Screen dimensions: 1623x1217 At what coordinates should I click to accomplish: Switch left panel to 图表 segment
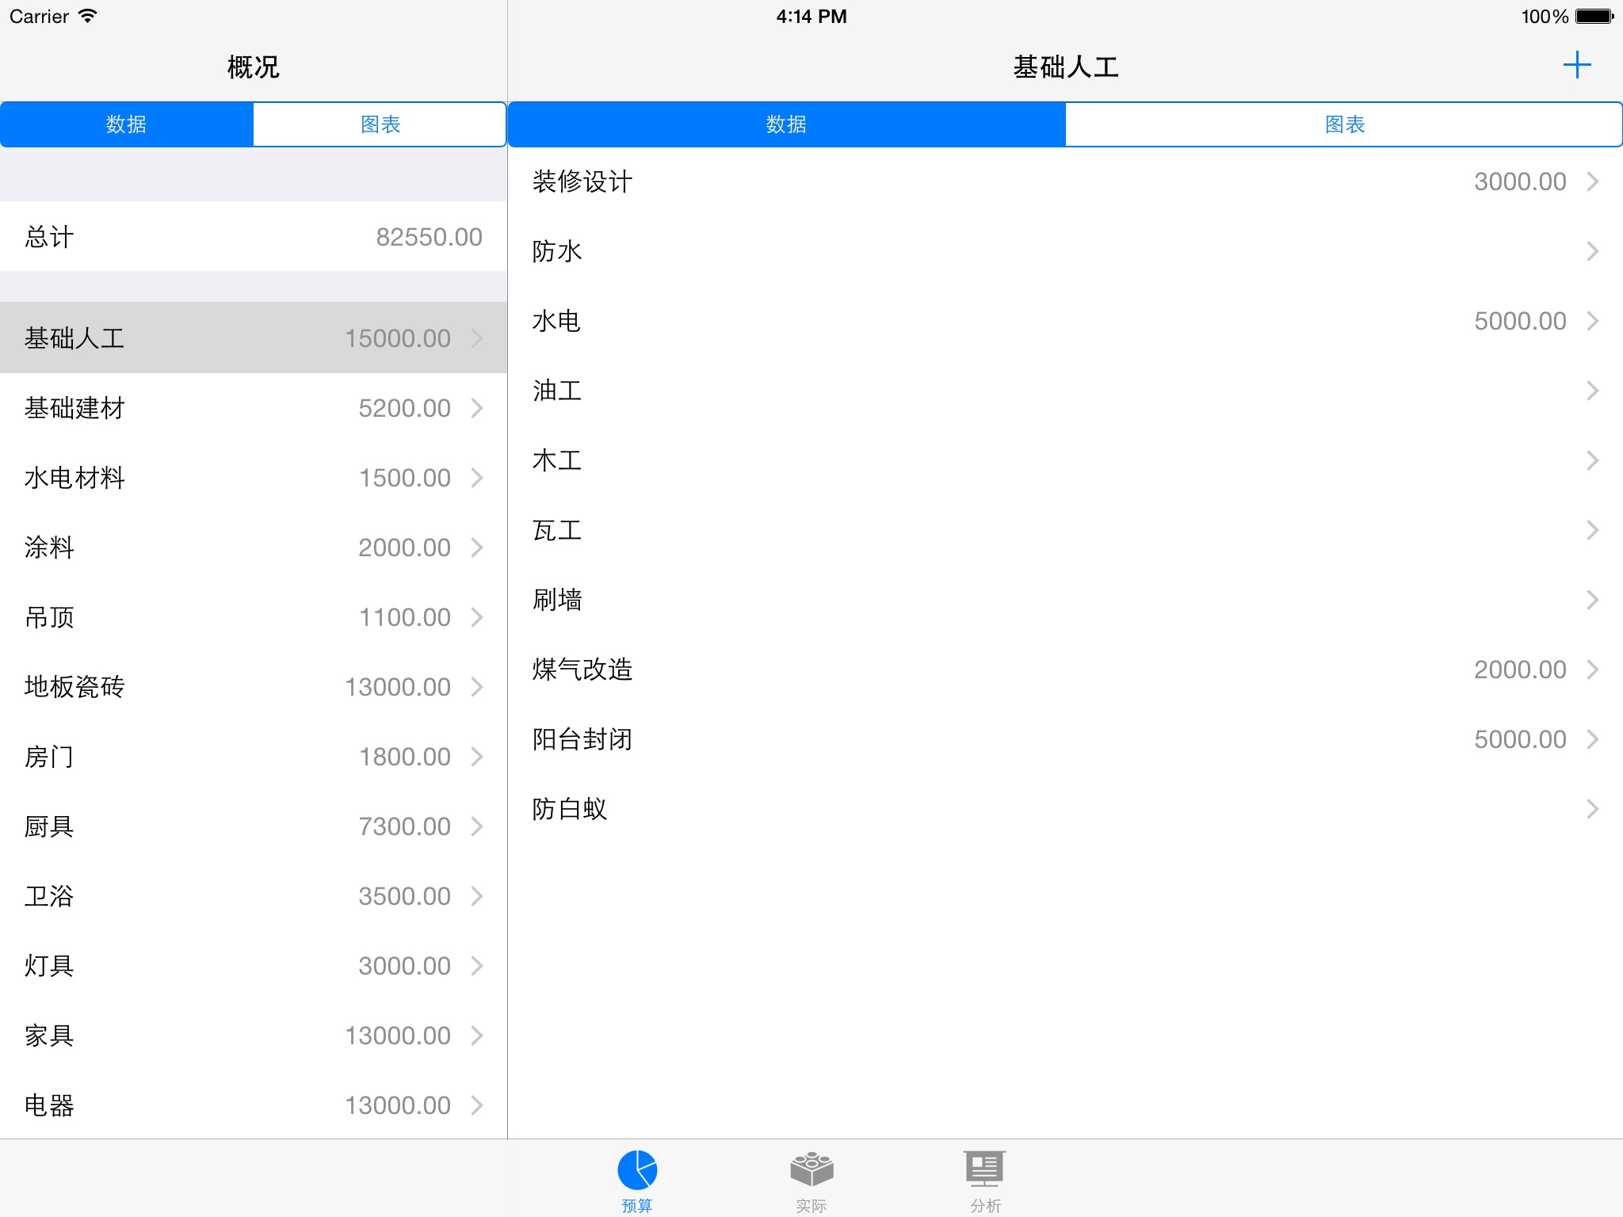pyautogui.click(x=380, y=124)
